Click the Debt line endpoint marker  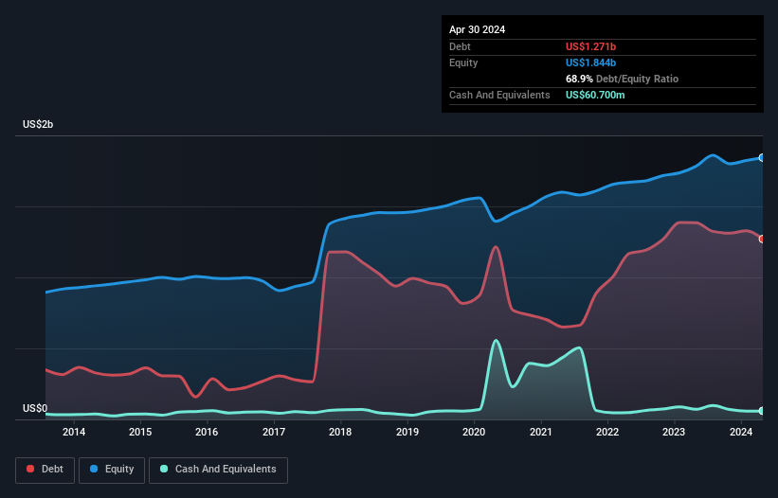point(762,239)
